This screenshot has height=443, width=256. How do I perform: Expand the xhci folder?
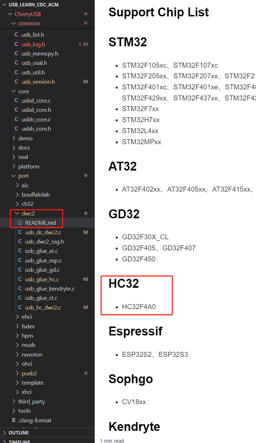point(17,392)
